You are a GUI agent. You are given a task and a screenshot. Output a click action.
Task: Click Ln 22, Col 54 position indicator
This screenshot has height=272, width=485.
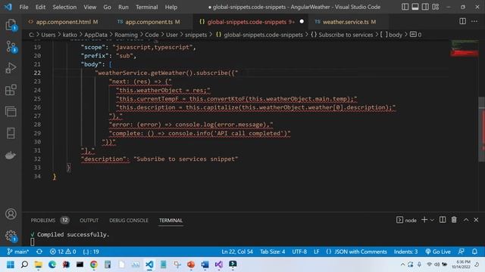tap(237, 252)
